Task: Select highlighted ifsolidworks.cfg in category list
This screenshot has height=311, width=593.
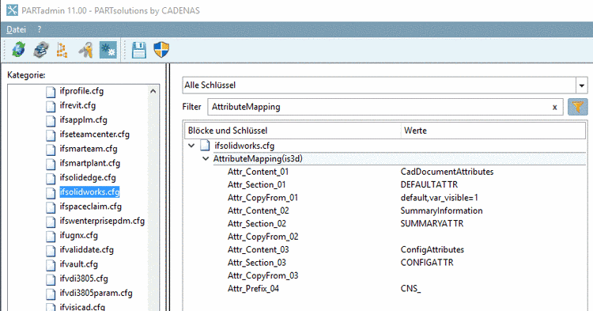Action: (x=89, y=192)
